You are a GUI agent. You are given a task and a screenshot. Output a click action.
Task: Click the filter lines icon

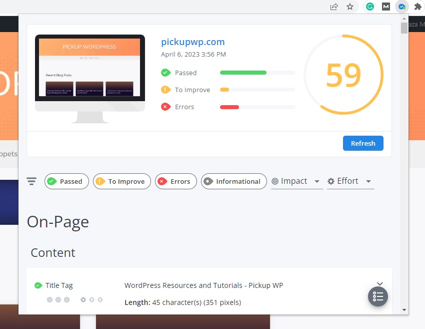31,181
